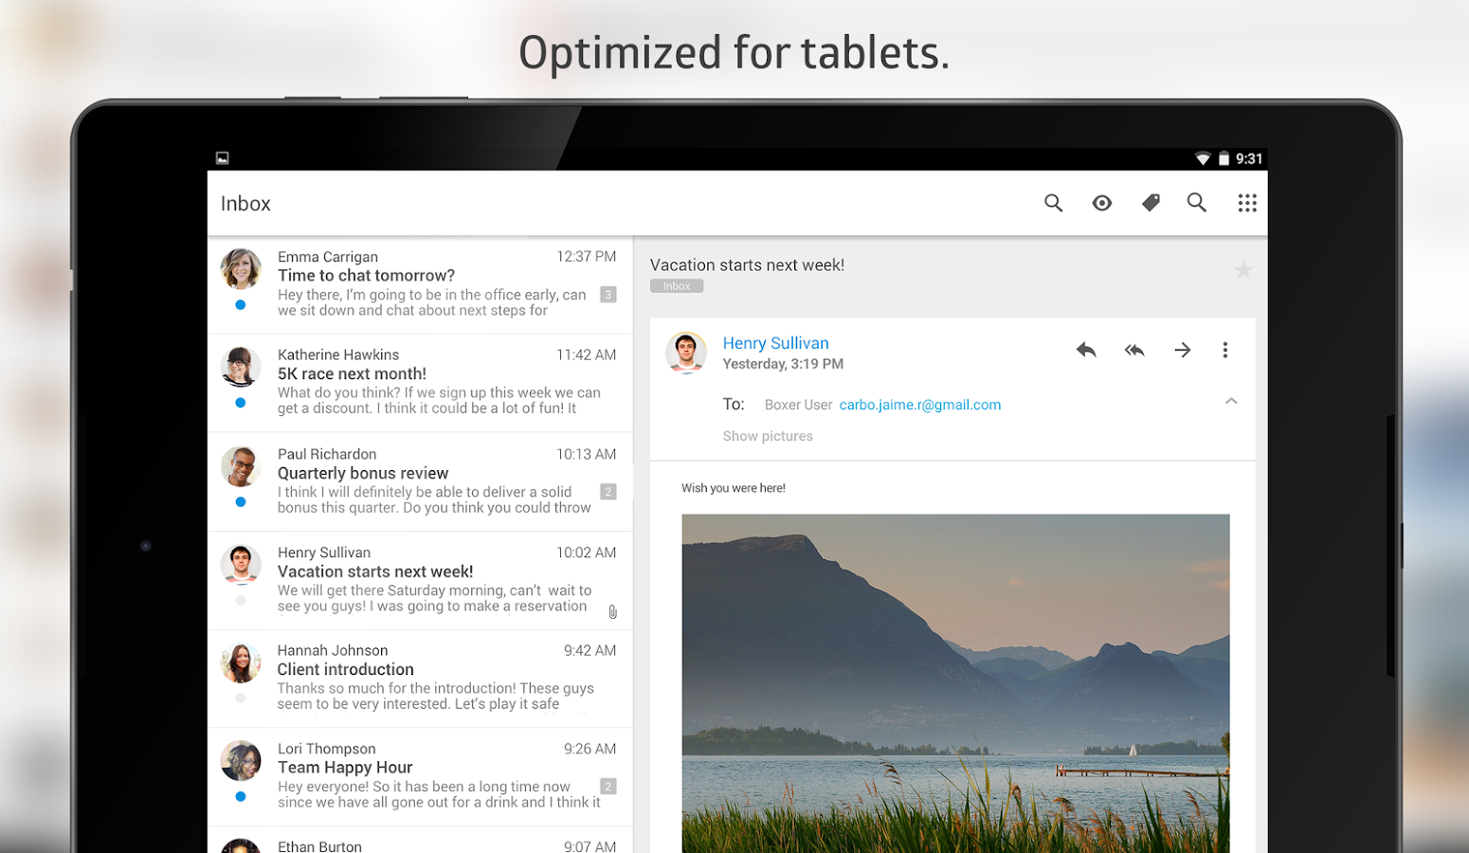The image size is (1469, 853).
Task: Tap the battery status icon
Action: [x=1224, y=158]
